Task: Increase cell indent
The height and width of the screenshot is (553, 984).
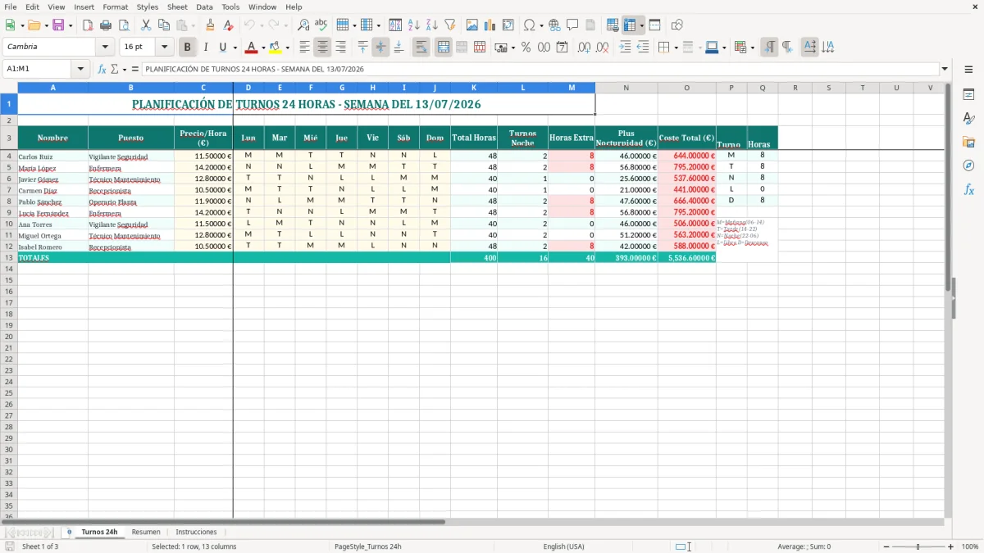Action: click(625, 48)
